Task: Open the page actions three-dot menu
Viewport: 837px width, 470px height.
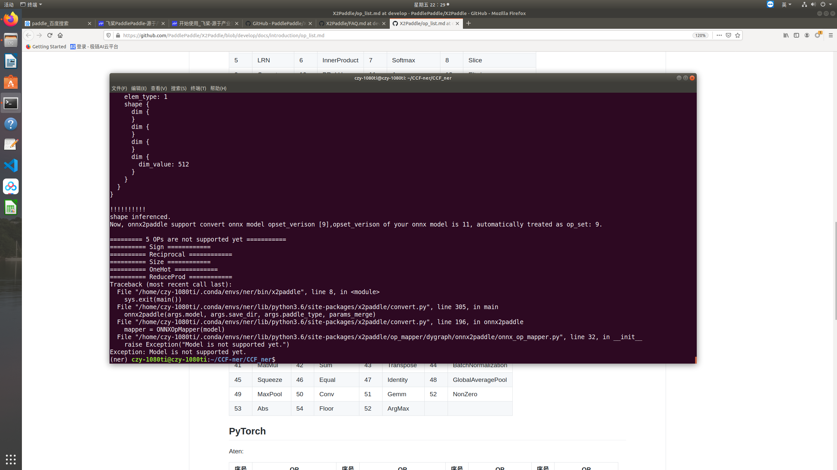Action: tap(719, 35)
